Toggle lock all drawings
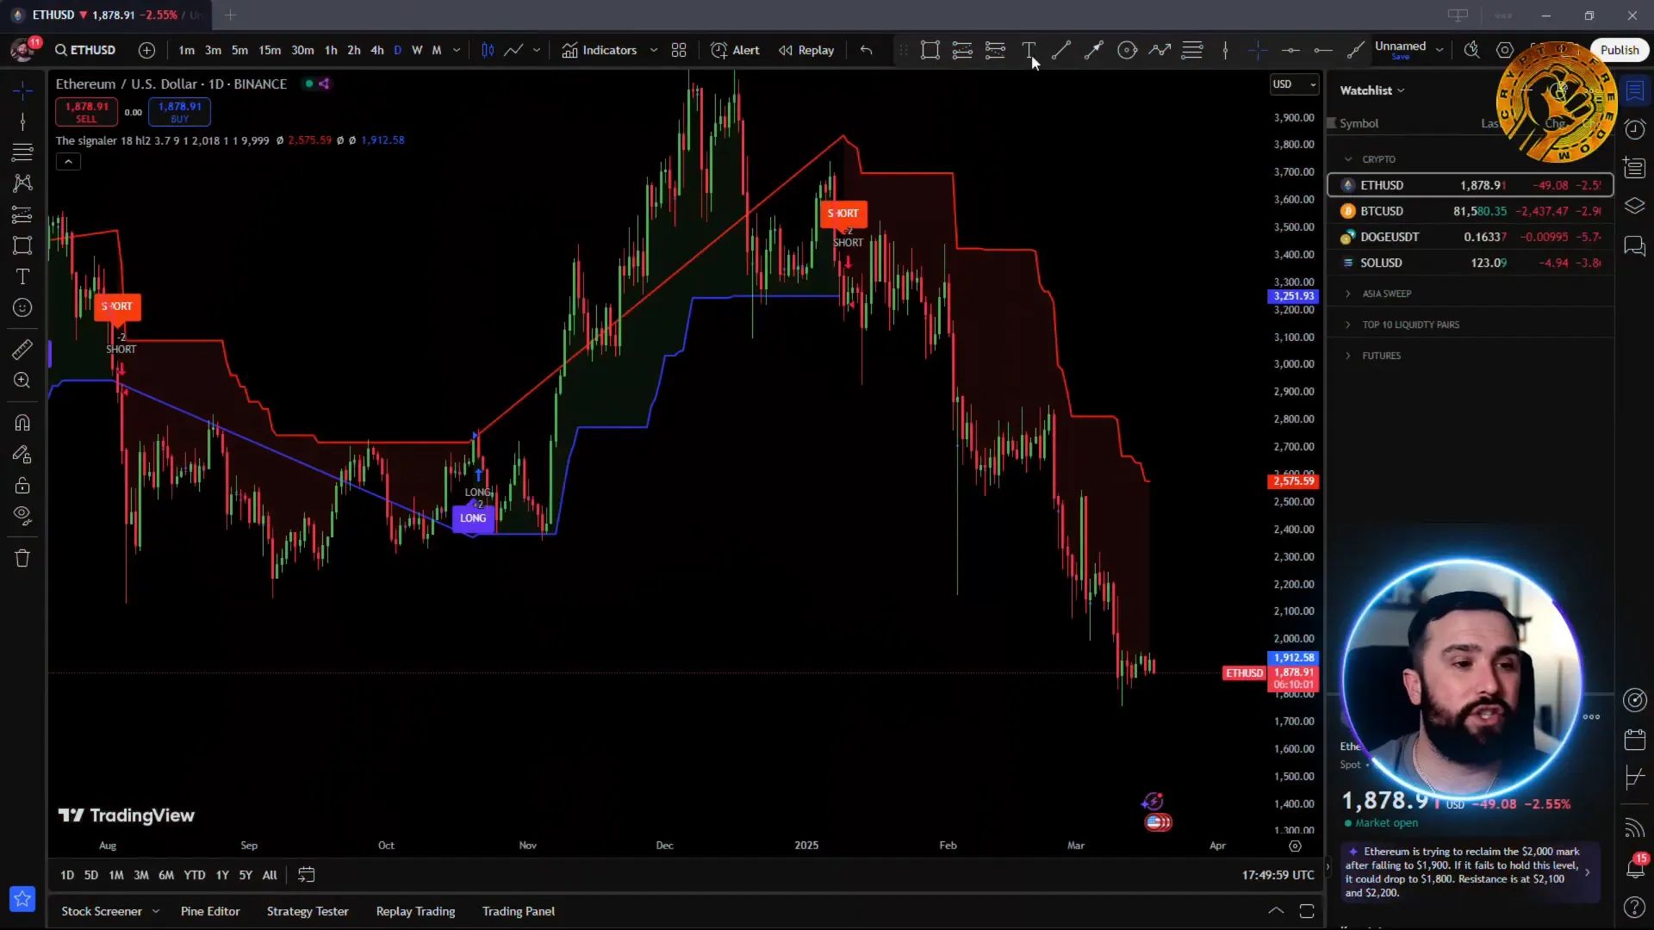Image resolution: width=1654 pixels, height=930 pixels. pyautogui.click(x=22, y=485)
